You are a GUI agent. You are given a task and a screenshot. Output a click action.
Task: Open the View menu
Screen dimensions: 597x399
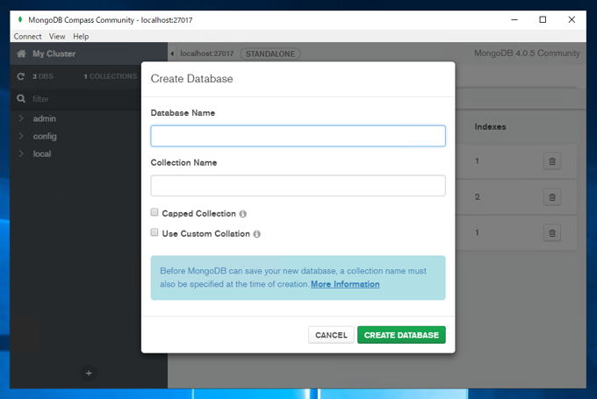coord(57,37)
